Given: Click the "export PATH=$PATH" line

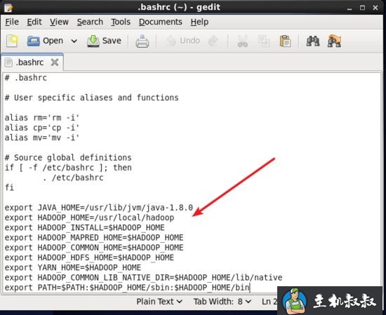Looking at the screenshot, I should [x=127, y=288].
